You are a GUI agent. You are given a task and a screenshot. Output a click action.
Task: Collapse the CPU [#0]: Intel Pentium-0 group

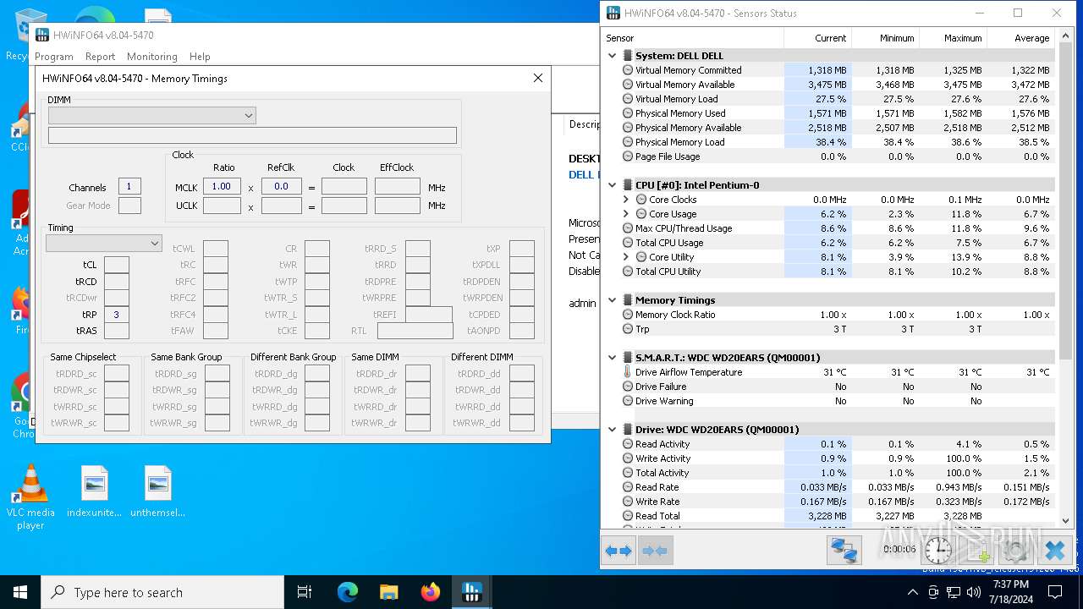[x=613, y=185]
